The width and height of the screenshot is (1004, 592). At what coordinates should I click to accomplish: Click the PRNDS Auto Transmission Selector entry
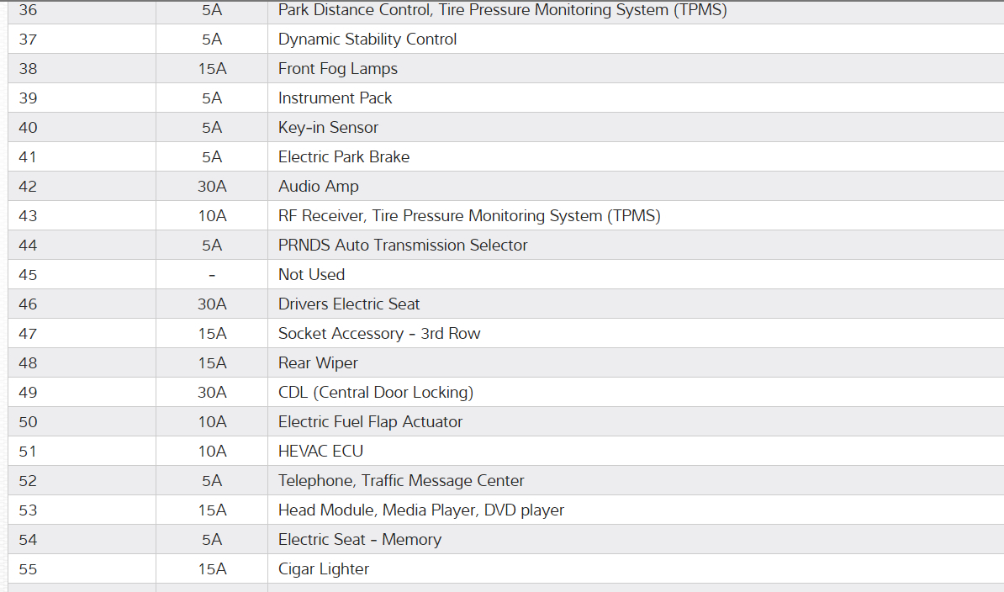pyautogui.click(x=403, y=246)
